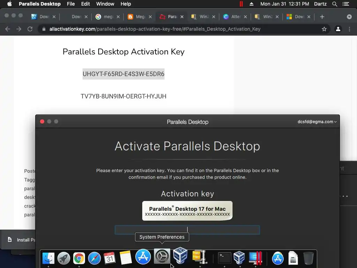
Task: Click the activation key input field
Action: coord(187,230)
